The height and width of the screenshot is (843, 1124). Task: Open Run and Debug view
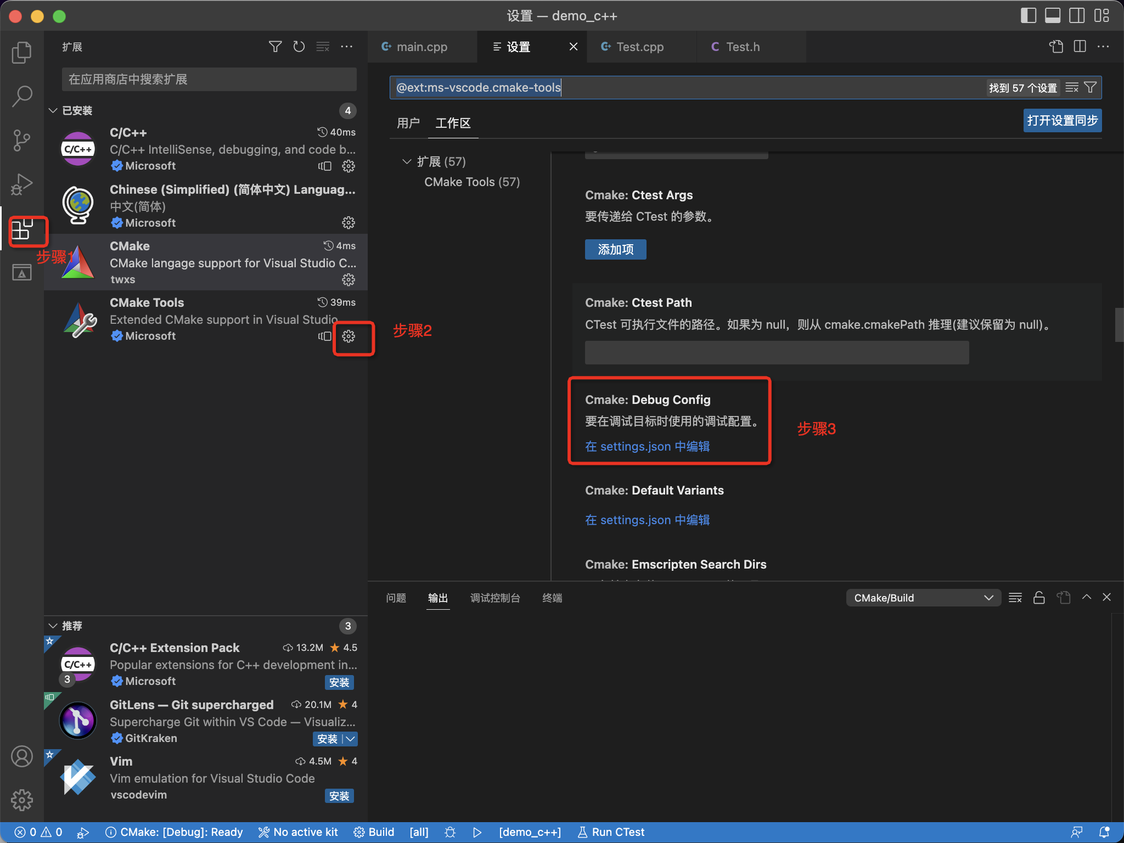[x=22, y=184]
